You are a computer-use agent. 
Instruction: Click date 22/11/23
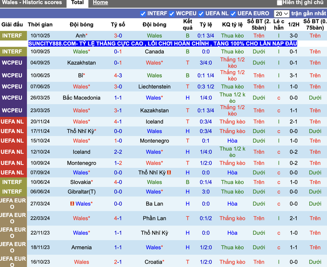40,233
